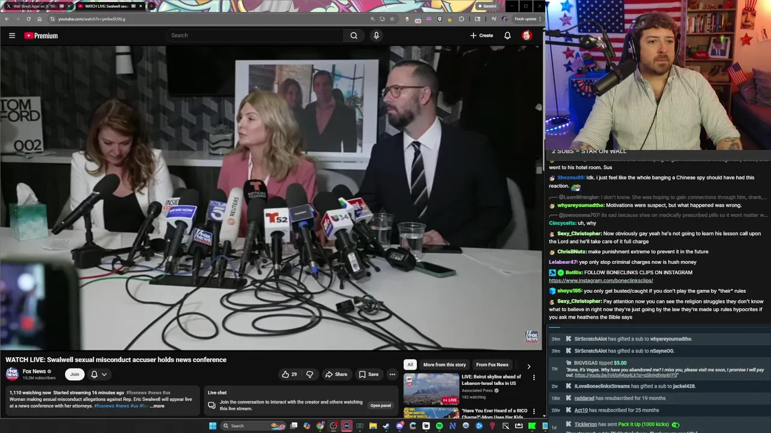Screen dimensions: 771x433
Task: Open a new browser tab
Action: (151, 7)
